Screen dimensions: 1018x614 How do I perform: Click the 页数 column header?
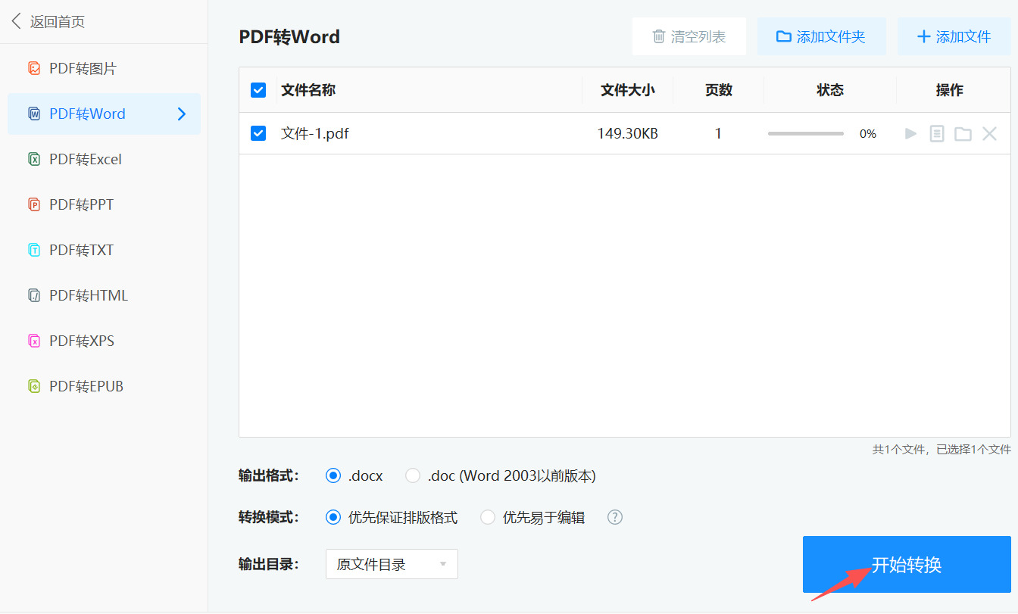[719, 90]
